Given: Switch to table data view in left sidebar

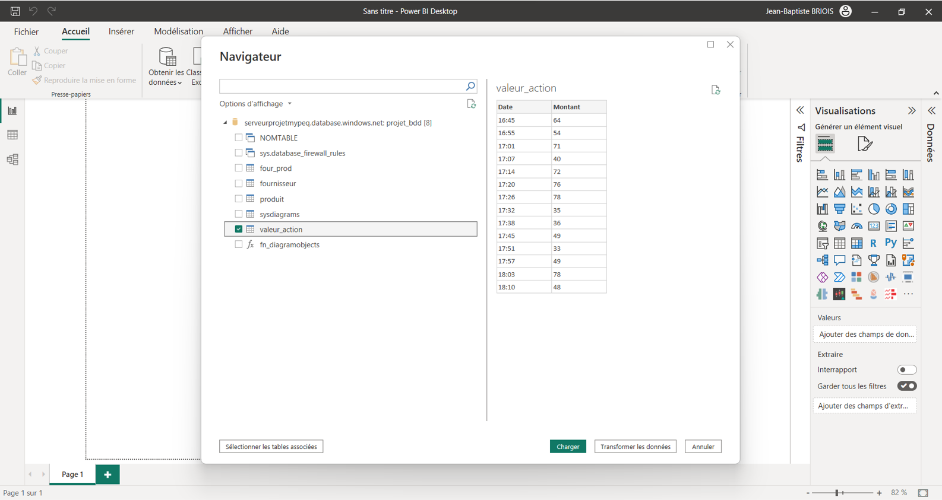Looking at the screenshot, I should pyautogui.click(x=12, y=135).
